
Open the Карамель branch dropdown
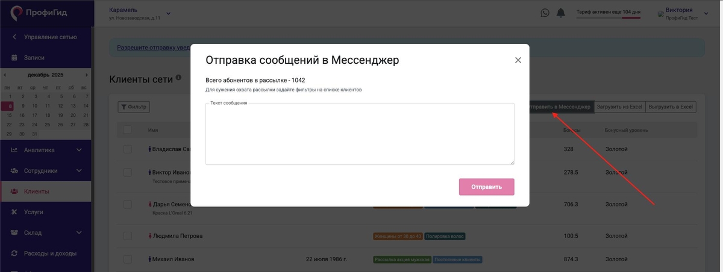click(168, 13)
